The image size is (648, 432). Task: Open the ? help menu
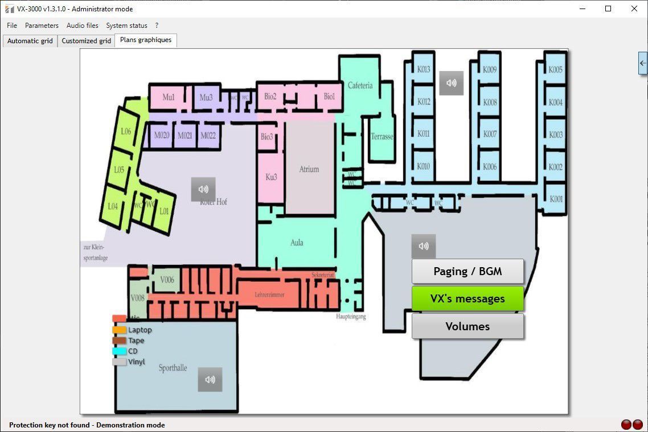pyautogui.click(x=157, y=26)
